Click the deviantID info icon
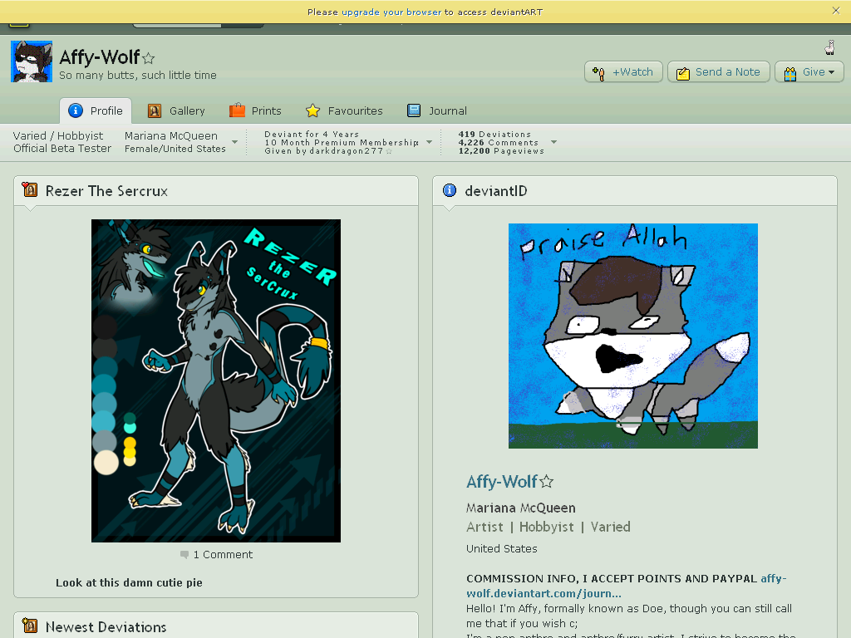Image resolution: width=851 pixels, height=638 pixels. coord(450,190)
